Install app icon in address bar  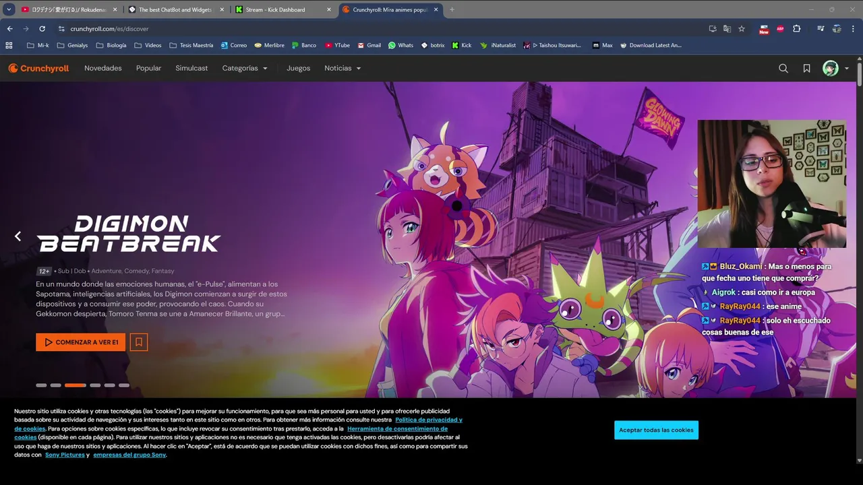713,29
